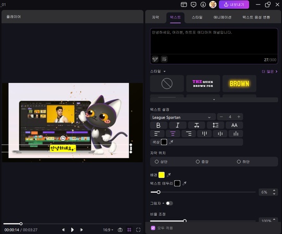The height and width of the screenshot is (234, 282).
Task: Align text right
Action: pos(189,134)
